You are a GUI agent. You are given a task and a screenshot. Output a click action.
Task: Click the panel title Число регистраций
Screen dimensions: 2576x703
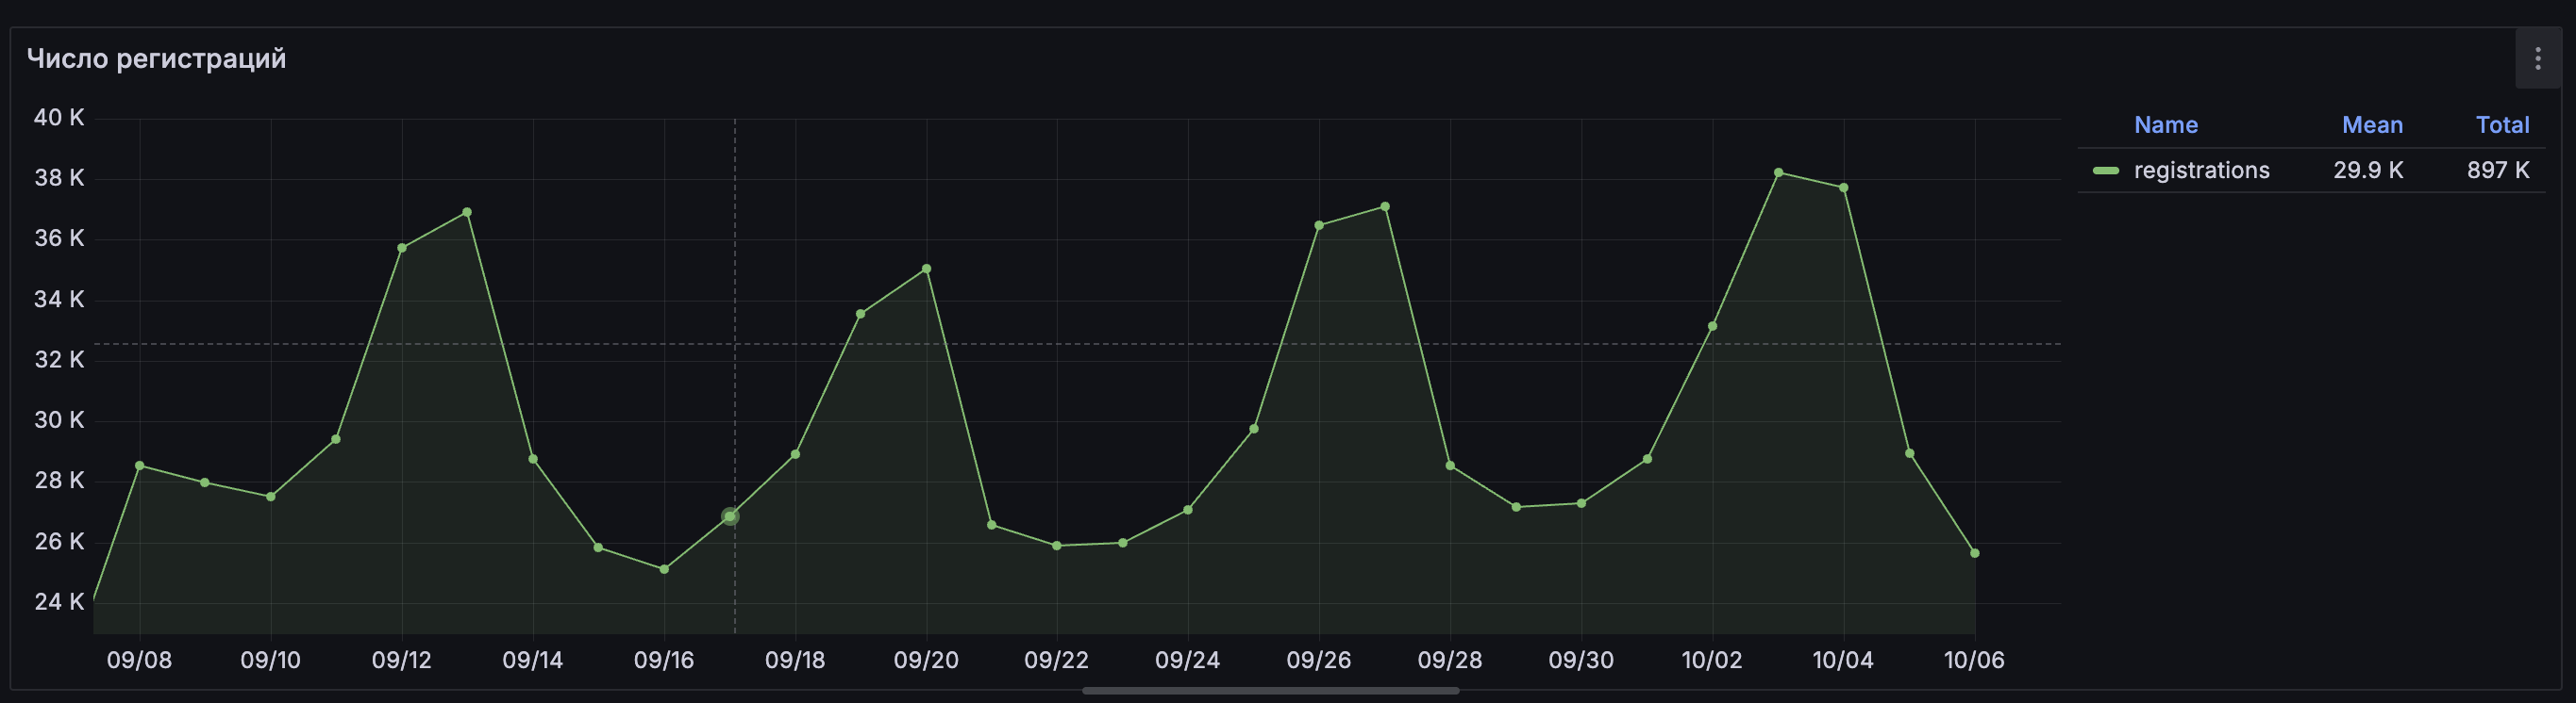tap(156, 59)
